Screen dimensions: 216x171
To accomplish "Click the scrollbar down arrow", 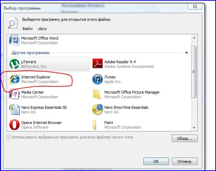I will [194, 128].
